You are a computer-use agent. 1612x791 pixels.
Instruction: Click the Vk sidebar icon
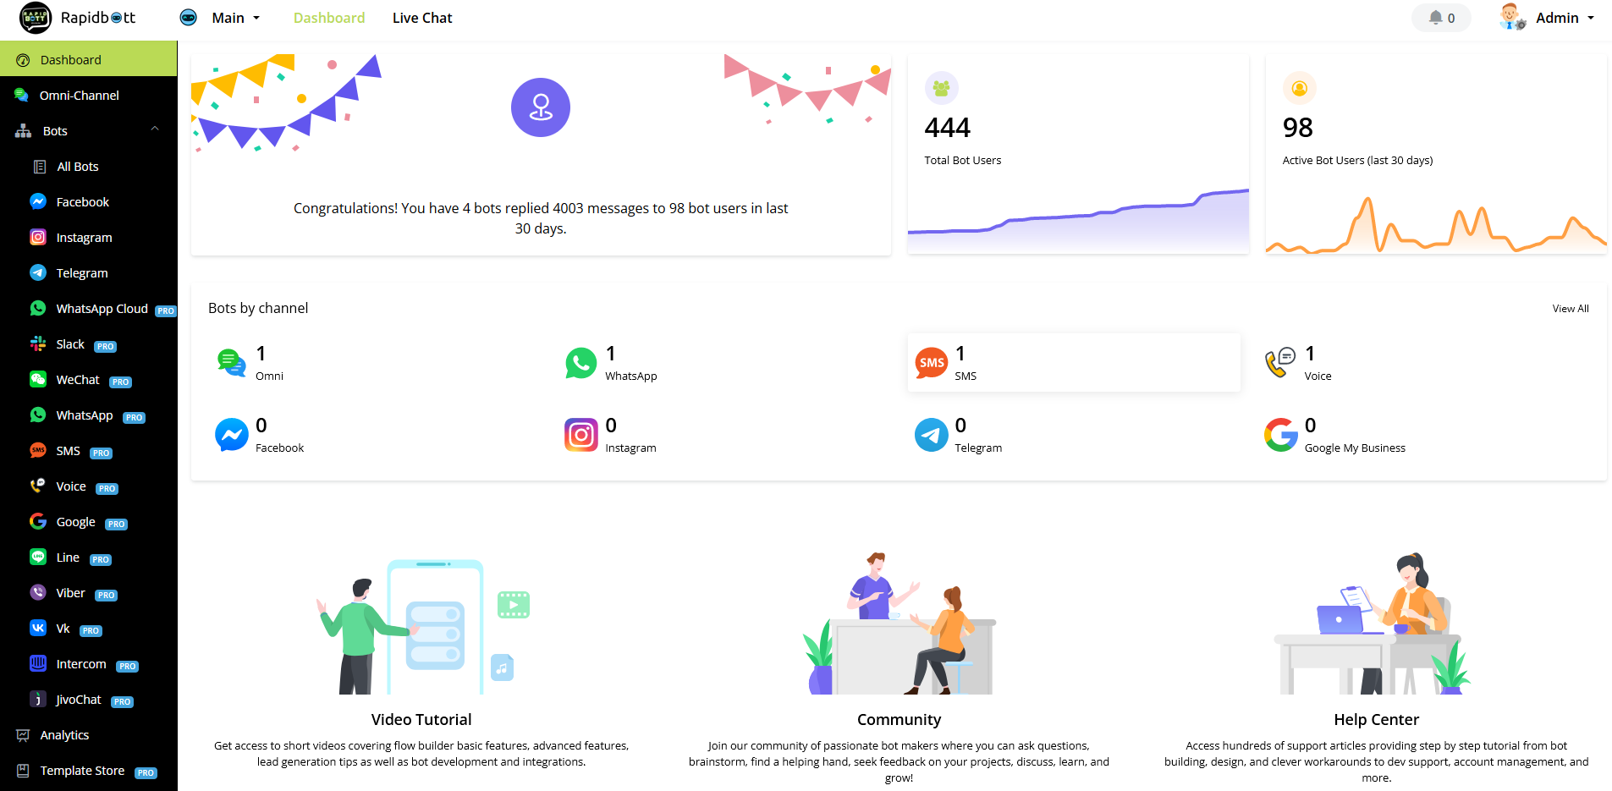point(38,628)
